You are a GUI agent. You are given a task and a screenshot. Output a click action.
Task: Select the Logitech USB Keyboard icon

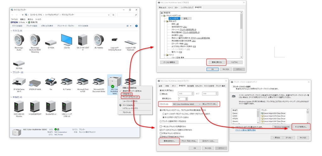(x=130, y=42)
